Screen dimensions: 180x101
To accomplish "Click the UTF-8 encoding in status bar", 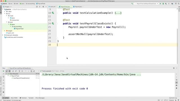I will 166,100.
